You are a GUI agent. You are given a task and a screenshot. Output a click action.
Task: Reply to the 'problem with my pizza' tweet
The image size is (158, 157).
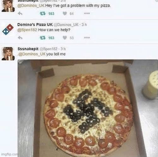20,14
